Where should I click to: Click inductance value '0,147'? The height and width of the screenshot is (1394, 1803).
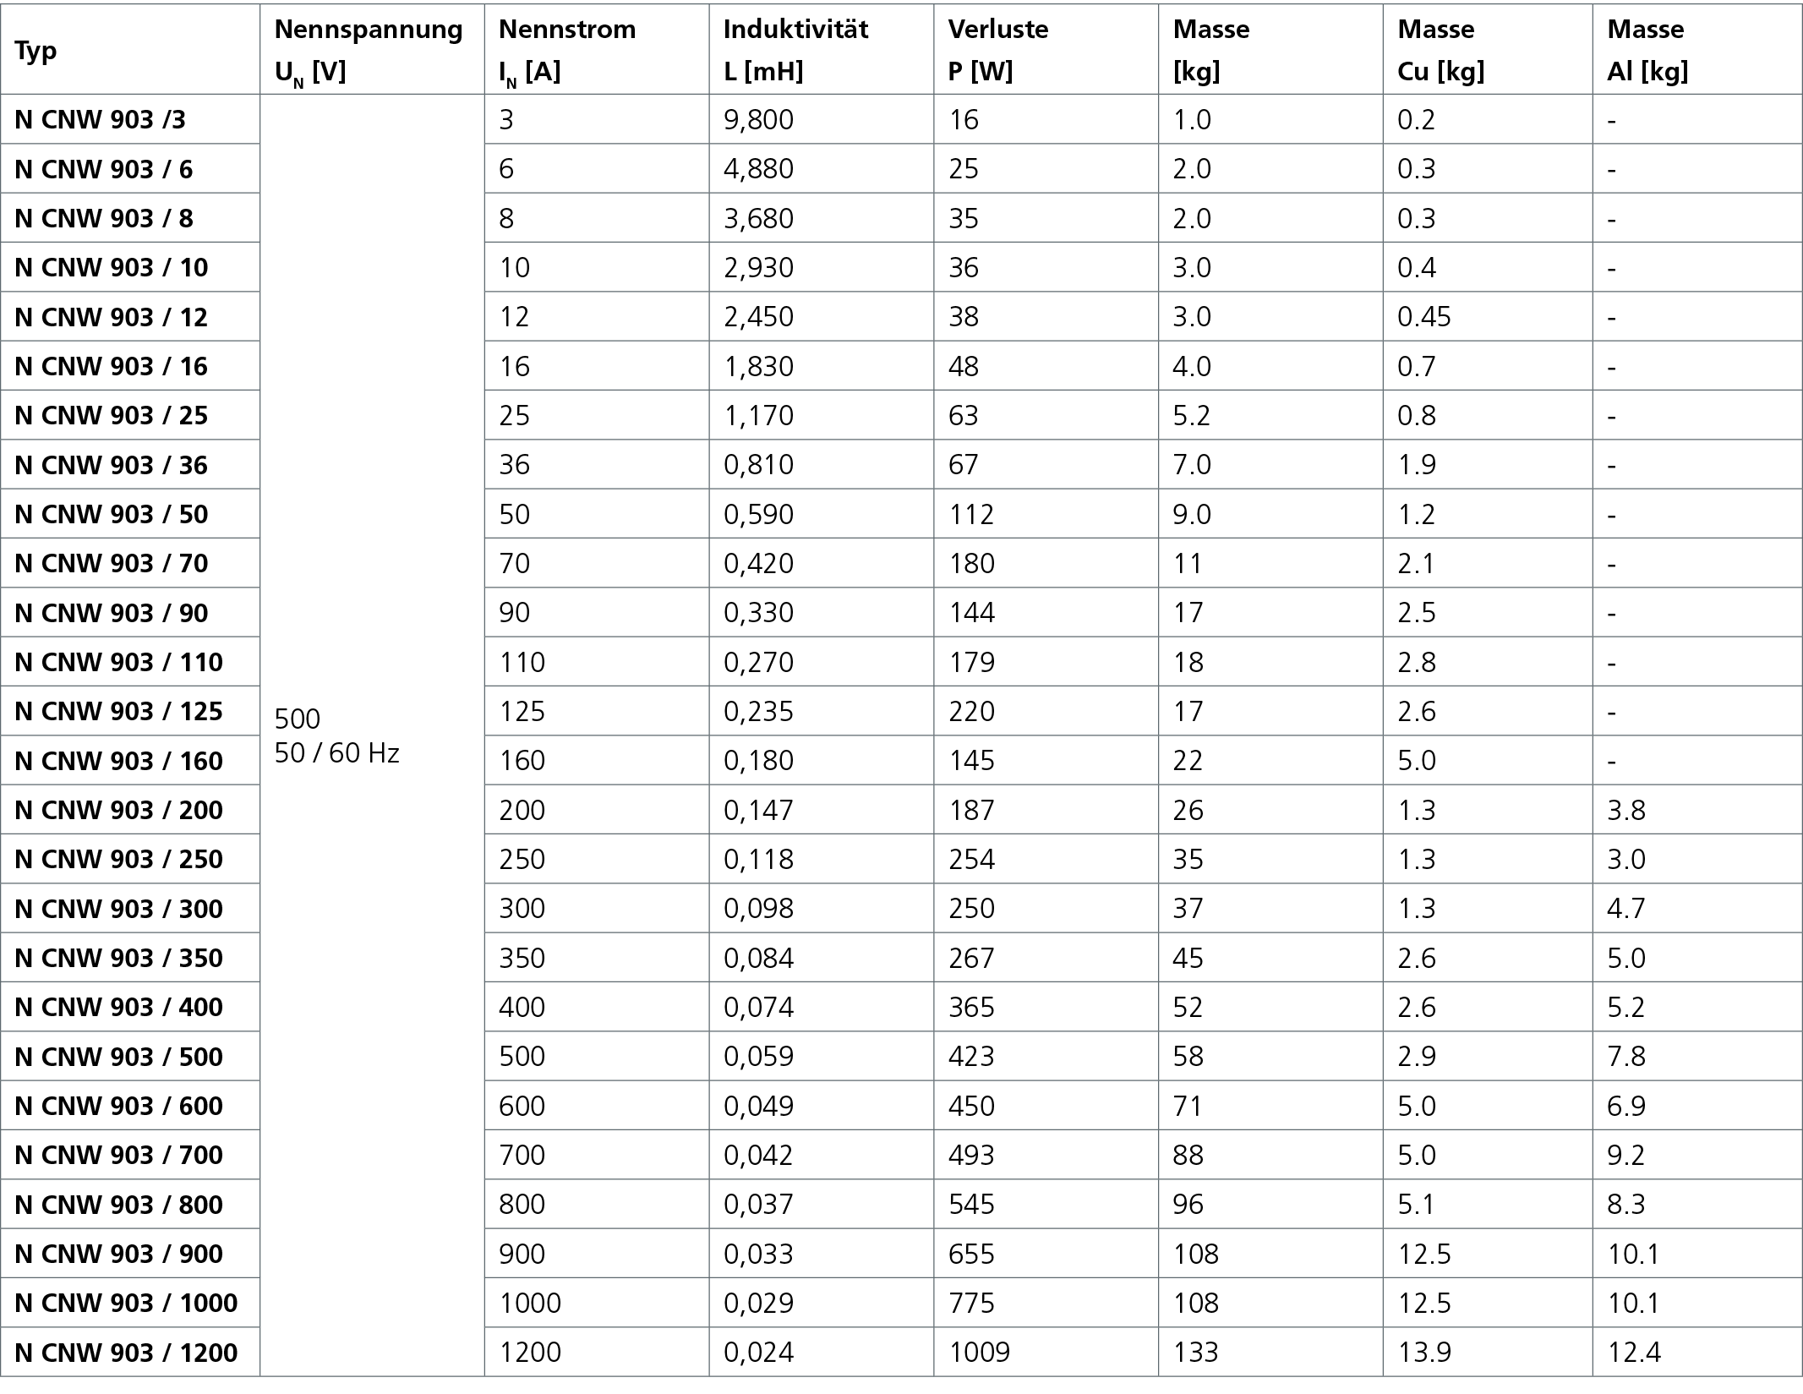758,810
